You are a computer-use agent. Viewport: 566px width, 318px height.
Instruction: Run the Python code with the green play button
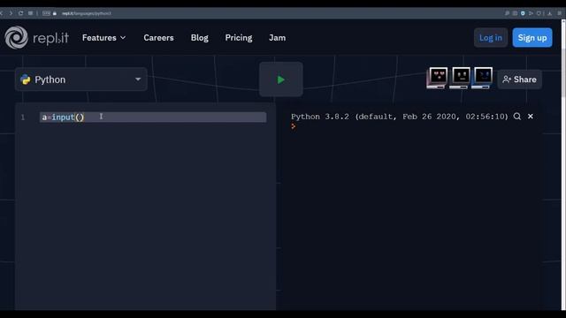(281, 79)
